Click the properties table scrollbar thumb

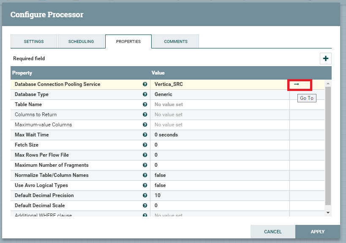328,146
